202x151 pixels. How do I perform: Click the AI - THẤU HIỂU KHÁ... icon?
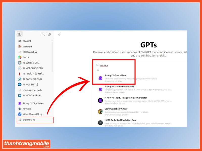[x=20, y=74]
